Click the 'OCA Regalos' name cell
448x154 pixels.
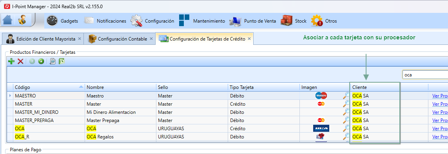[121, 137]
